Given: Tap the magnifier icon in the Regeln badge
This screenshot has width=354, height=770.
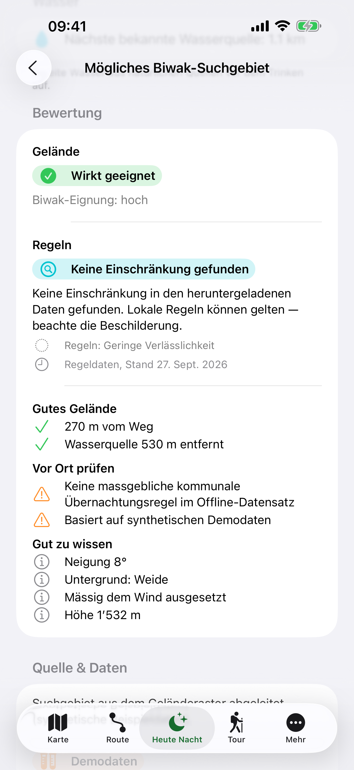Looking at the screenshot, I should click(x=48, y=269).
